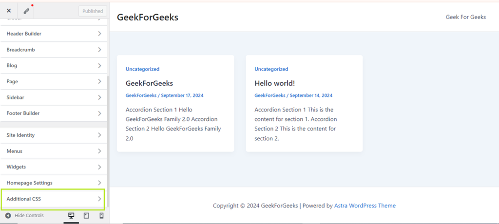The width and height of the screenshot is (499, 224).
Task: Click the Homepage Settings chevron arrow
Action: pos(99,183)
